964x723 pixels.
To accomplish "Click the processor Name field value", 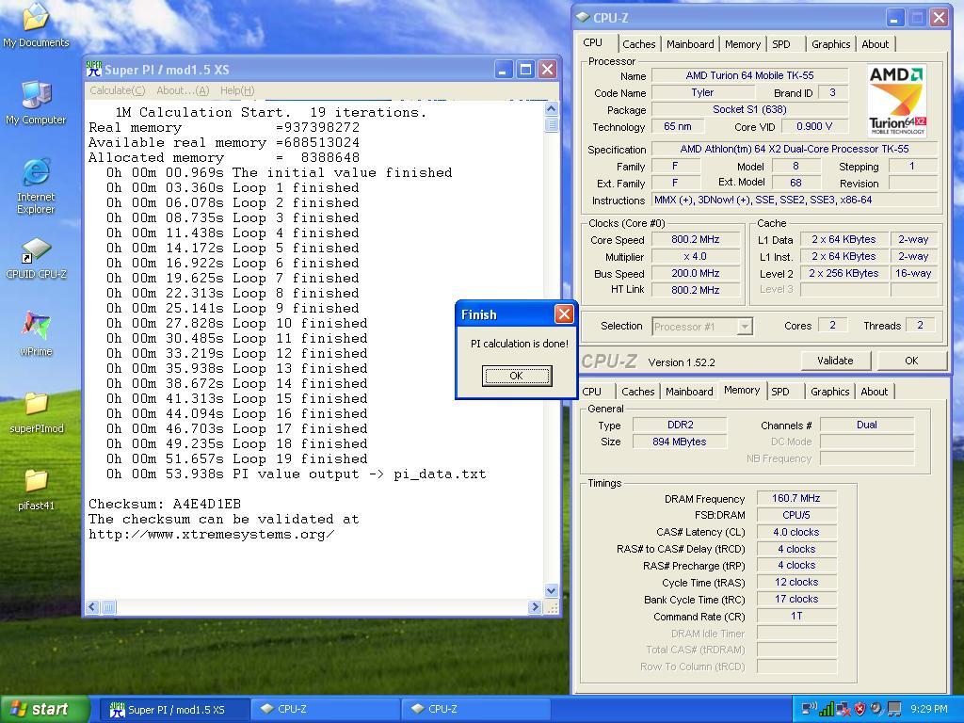I will pyautogui.click(x=749, y=75).
